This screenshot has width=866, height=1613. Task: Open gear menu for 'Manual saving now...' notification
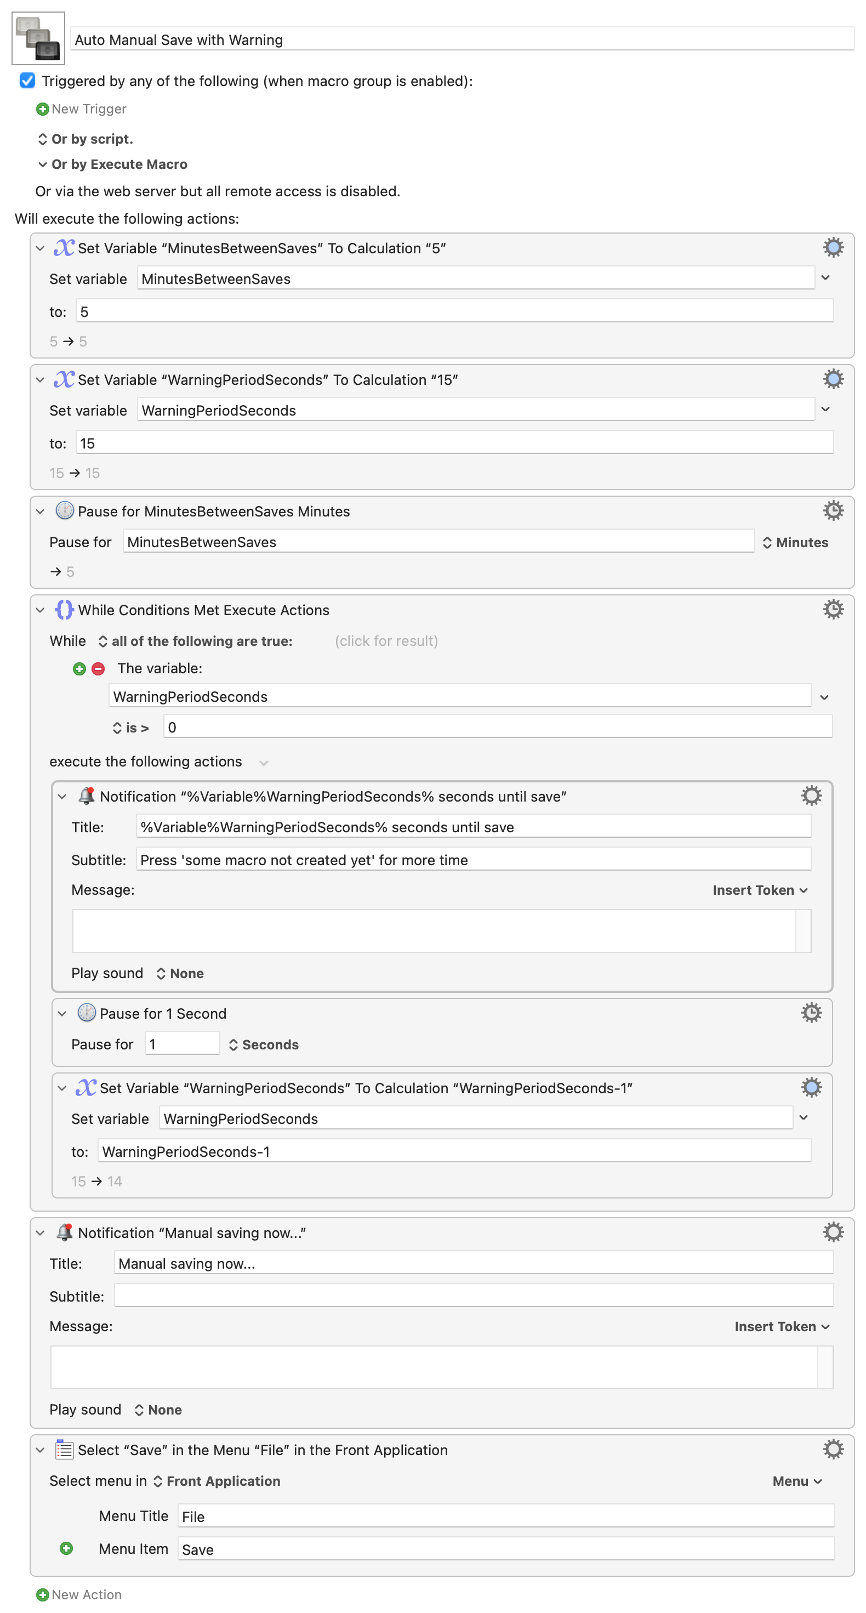coord(833,1233)
